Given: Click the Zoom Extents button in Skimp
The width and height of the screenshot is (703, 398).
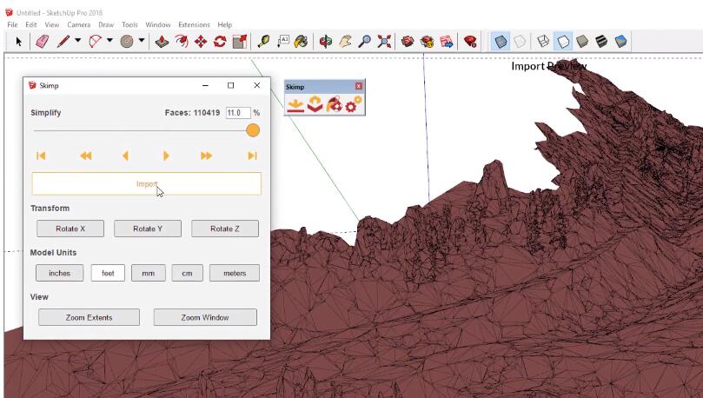Looking at the screenshot, I should coord(89,317).
